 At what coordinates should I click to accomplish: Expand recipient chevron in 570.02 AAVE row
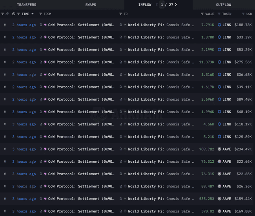(x=125, y=211)
